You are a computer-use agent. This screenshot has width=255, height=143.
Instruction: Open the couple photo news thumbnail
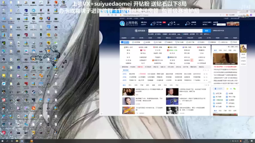click(128, 92)
